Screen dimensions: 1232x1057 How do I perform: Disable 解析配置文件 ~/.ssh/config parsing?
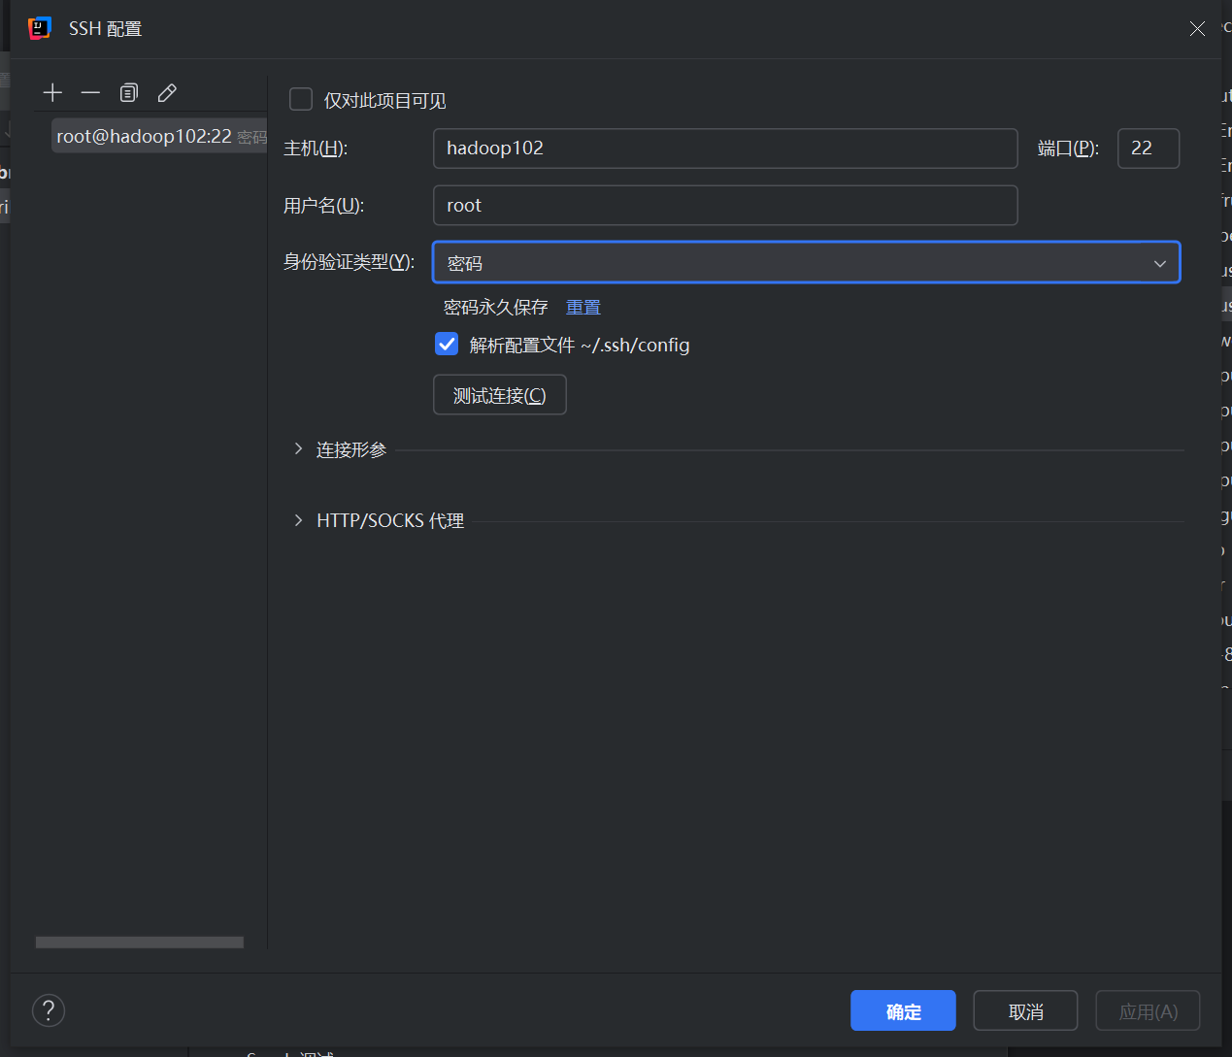click(x=446, y=344)
